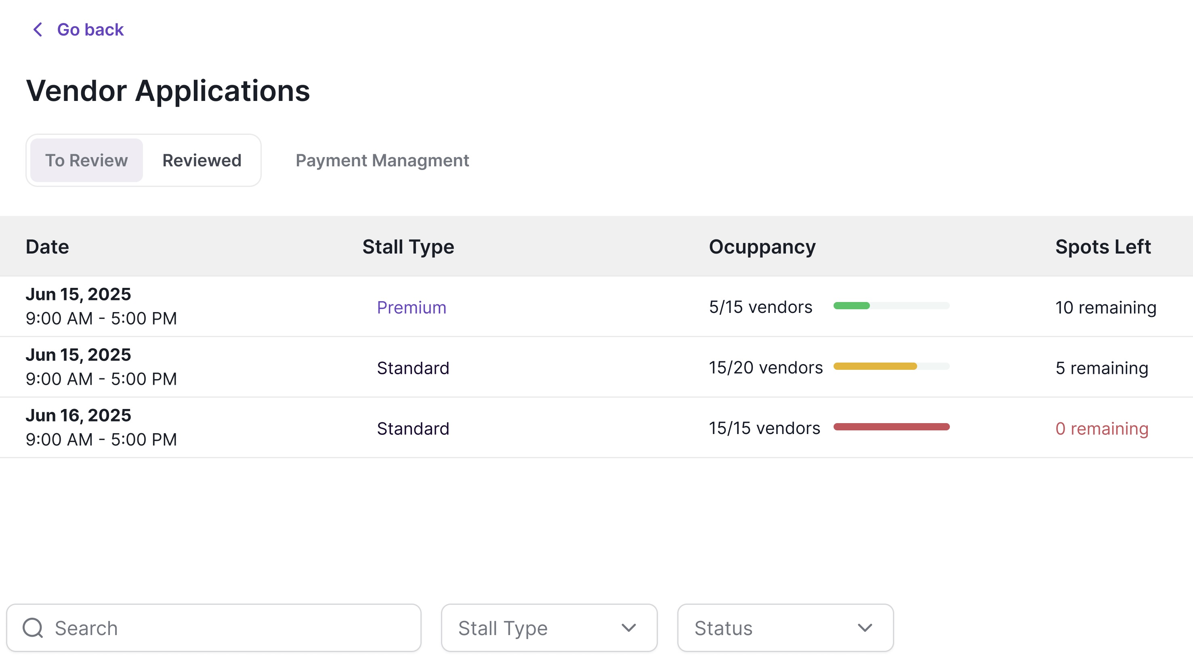Sort by the Date column header
Viewport: 1193px width, 671px height.
point(47,247)
